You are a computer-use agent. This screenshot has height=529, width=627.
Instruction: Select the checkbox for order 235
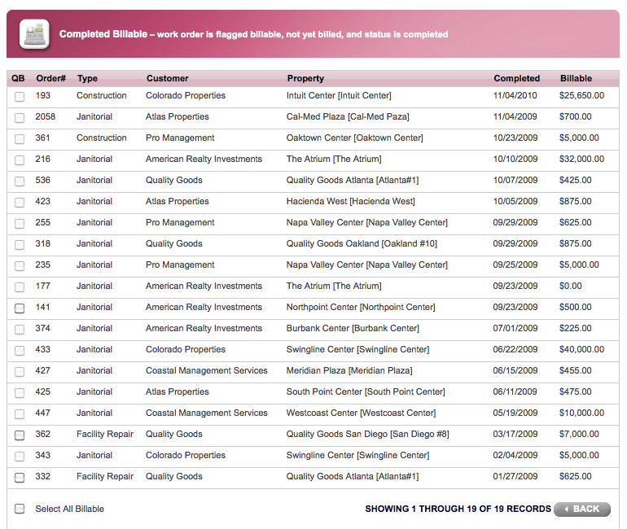(20, 266)
